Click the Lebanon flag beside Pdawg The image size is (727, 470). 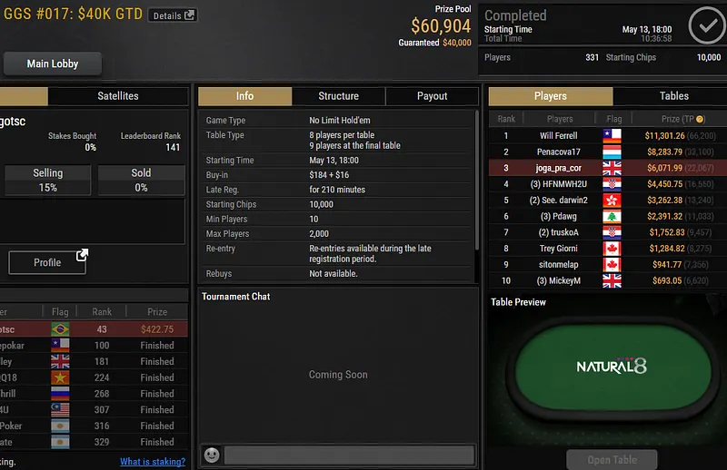click(x=612, y=216)
